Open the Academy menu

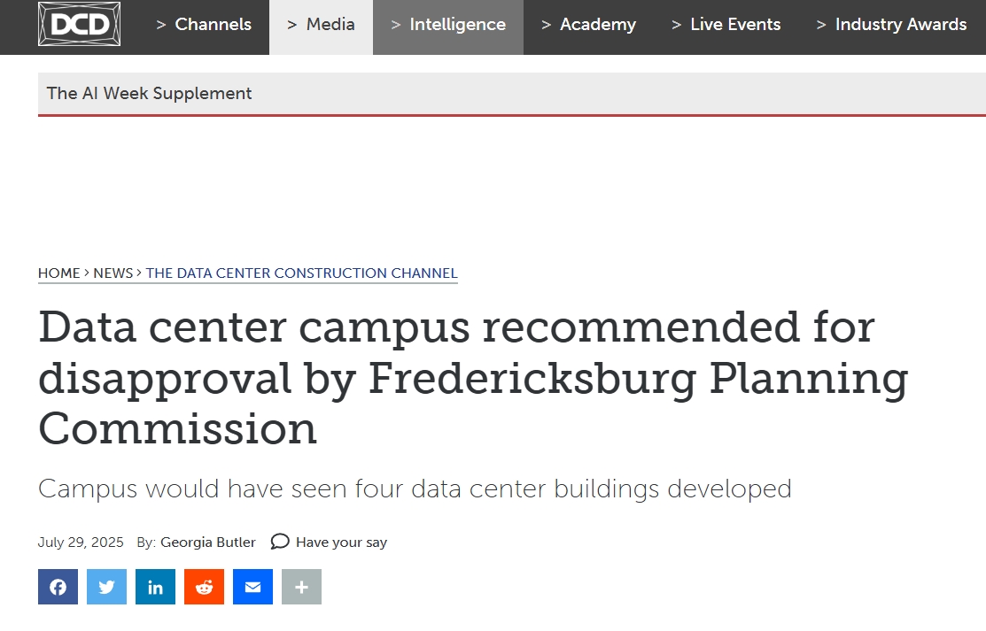588,25
